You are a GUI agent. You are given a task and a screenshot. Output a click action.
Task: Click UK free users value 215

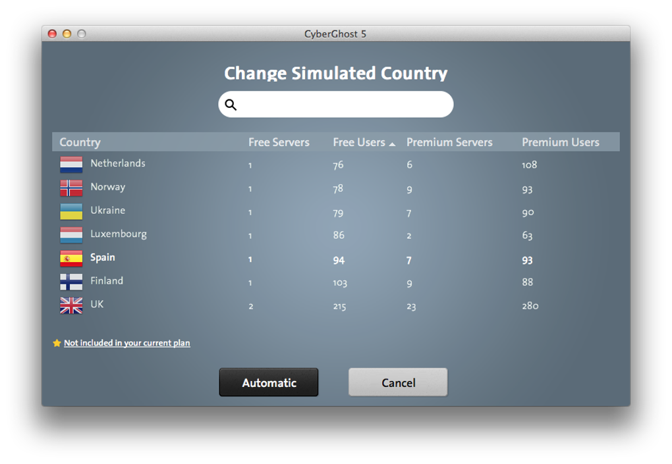[x=339, y=307]
